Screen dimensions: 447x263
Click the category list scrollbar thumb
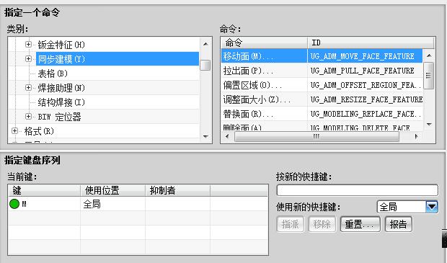[205, 65]
